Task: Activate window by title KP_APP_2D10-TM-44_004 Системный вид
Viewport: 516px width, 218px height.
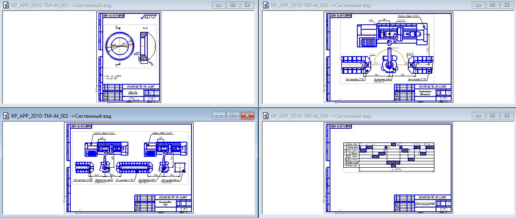Action: coord(321,116)
